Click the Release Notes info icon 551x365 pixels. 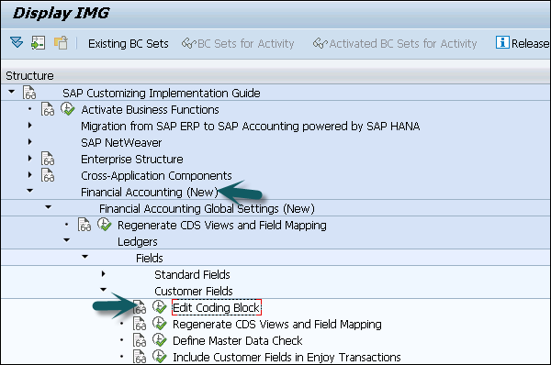click(x=502, y=42)
